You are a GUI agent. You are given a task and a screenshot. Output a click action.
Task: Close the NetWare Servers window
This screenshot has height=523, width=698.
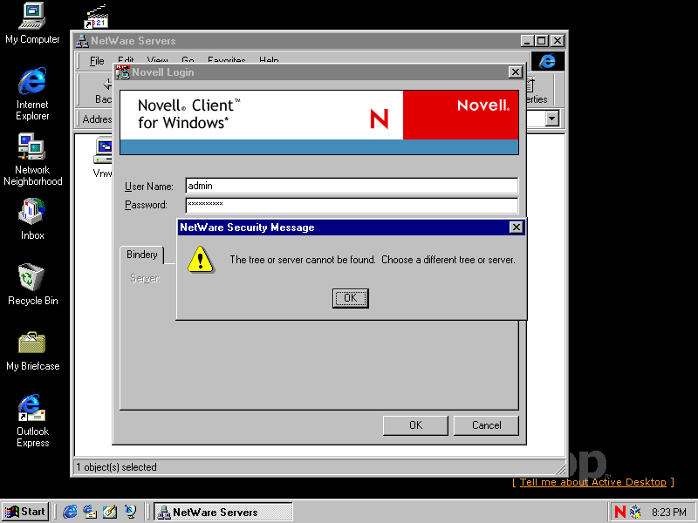pos(557,41)
